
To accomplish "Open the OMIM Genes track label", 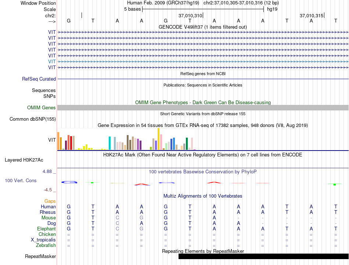I will pyautogui.click(x=41, y=107).
